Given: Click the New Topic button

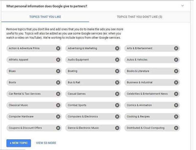Looking at the screenshot, I should tap(19, 143).
